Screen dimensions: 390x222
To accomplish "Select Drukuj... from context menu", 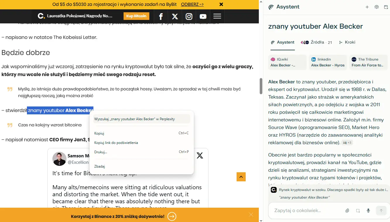I will click(x=142, y=152).
